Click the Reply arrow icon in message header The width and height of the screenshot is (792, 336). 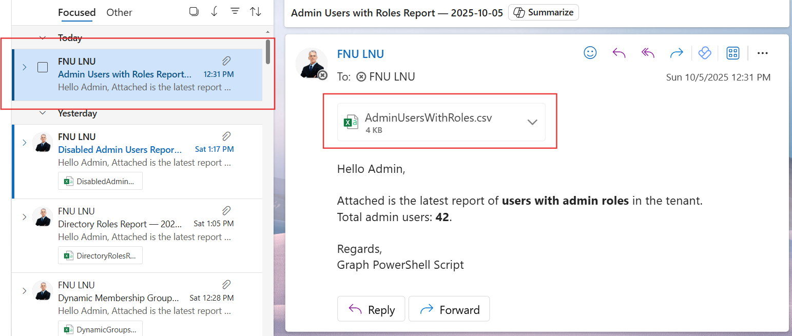pos(619,53)
